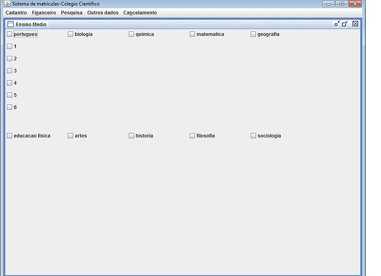Check the checkbox labeled 2
The width and height of the screenshot is (381, 276).
(x=9, y=59)
